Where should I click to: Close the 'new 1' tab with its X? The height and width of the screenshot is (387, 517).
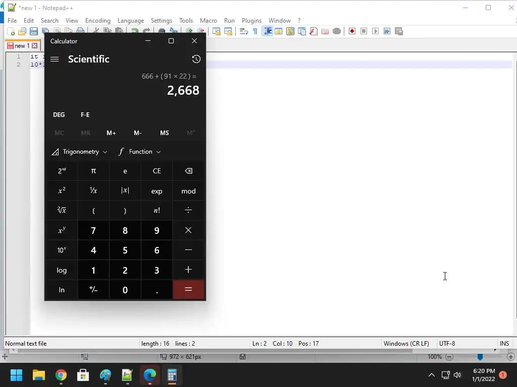[x=35, y=46]
